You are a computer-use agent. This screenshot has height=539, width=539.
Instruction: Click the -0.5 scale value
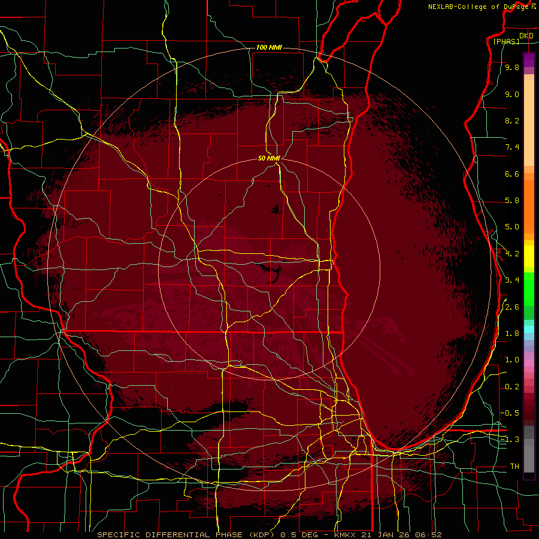[510, 413]
